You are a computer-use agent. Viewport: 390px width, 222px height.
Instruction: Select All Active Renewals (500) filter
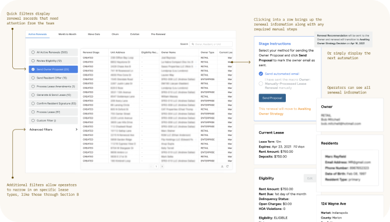[x=53, y=52]
